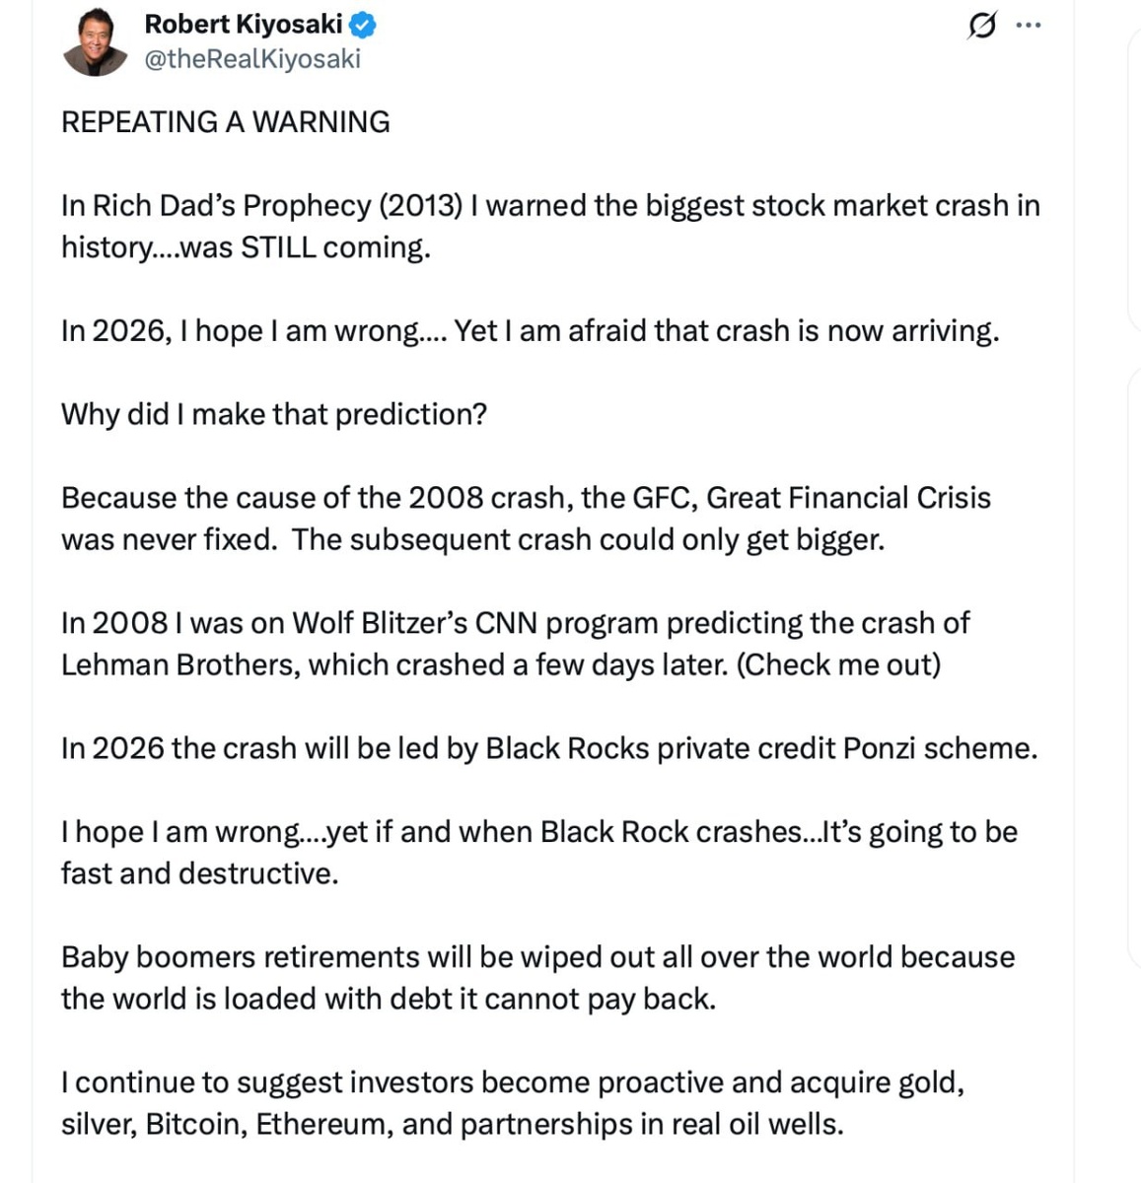The width and height of the screenshot is (1141, 1183).
Task: Click the Rich Dad's Prophecy (2013) paragraph
Action: 549,226
